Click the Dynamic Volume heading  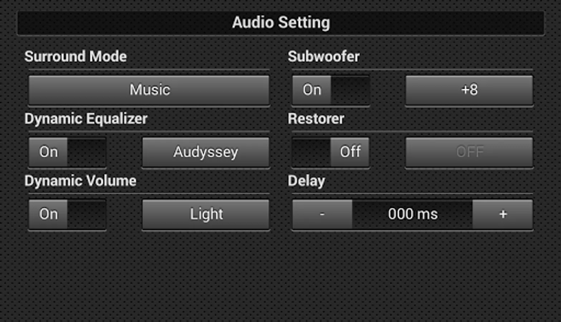(80, 181)
